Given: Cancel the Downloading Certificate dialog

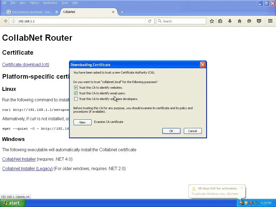Looking at the screenshot, I should click(x=193, y=131).
